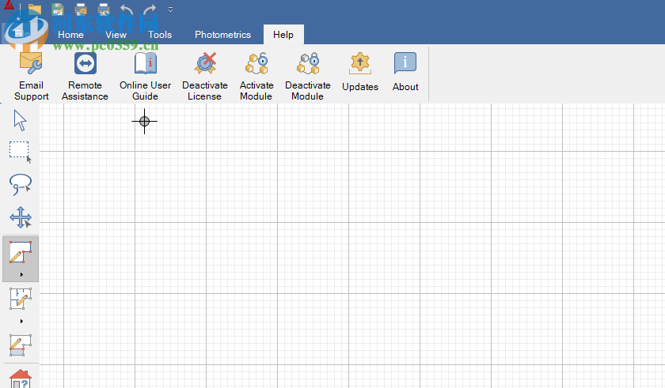Image resolution: width=665 pixels, height=388 pixels.
Task: Click the save icon in quick access toolbar
Action: pyautogui.click(x=58, y=9)
